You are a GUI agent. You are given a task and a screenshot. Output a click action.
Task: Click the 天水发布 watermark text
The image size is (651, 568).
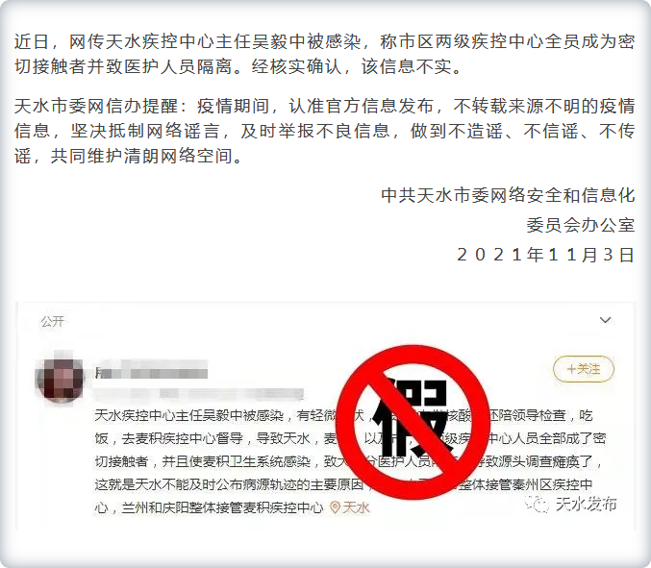586,504
